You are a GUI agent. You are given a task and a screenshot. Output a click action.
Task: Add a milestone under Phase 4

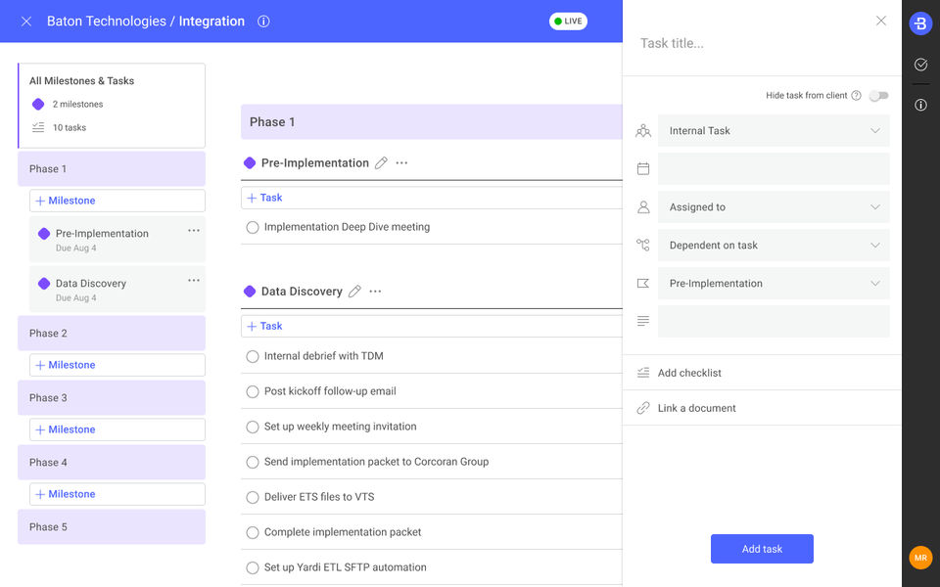click(x=117, y=494)
